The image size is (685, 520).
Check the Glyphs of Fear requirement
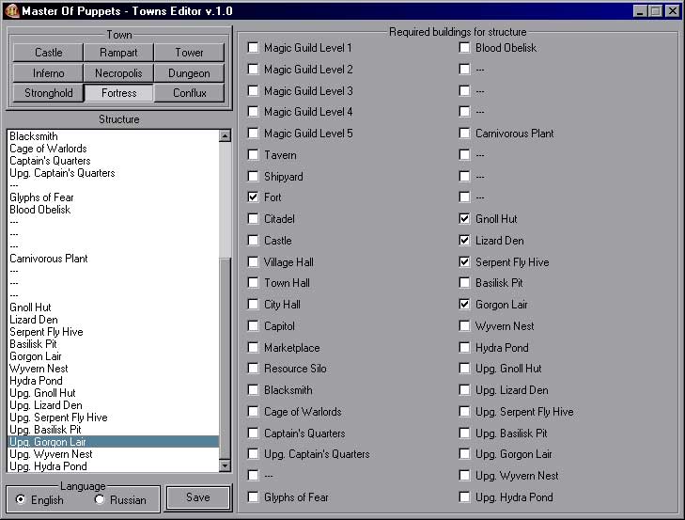253,496
